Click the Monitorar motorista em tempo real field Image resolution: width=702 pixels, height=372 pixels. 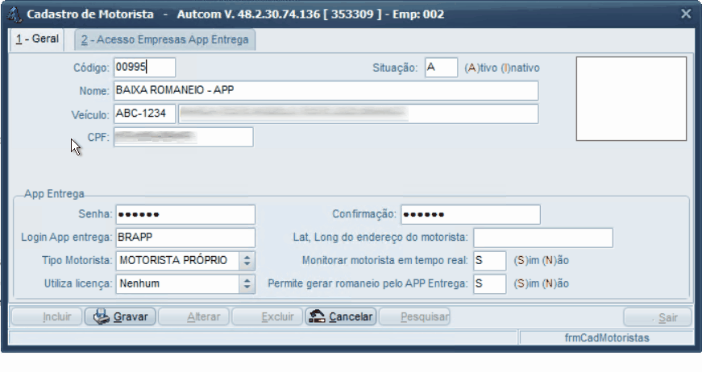pyautogui.click(x=490, y=261)
